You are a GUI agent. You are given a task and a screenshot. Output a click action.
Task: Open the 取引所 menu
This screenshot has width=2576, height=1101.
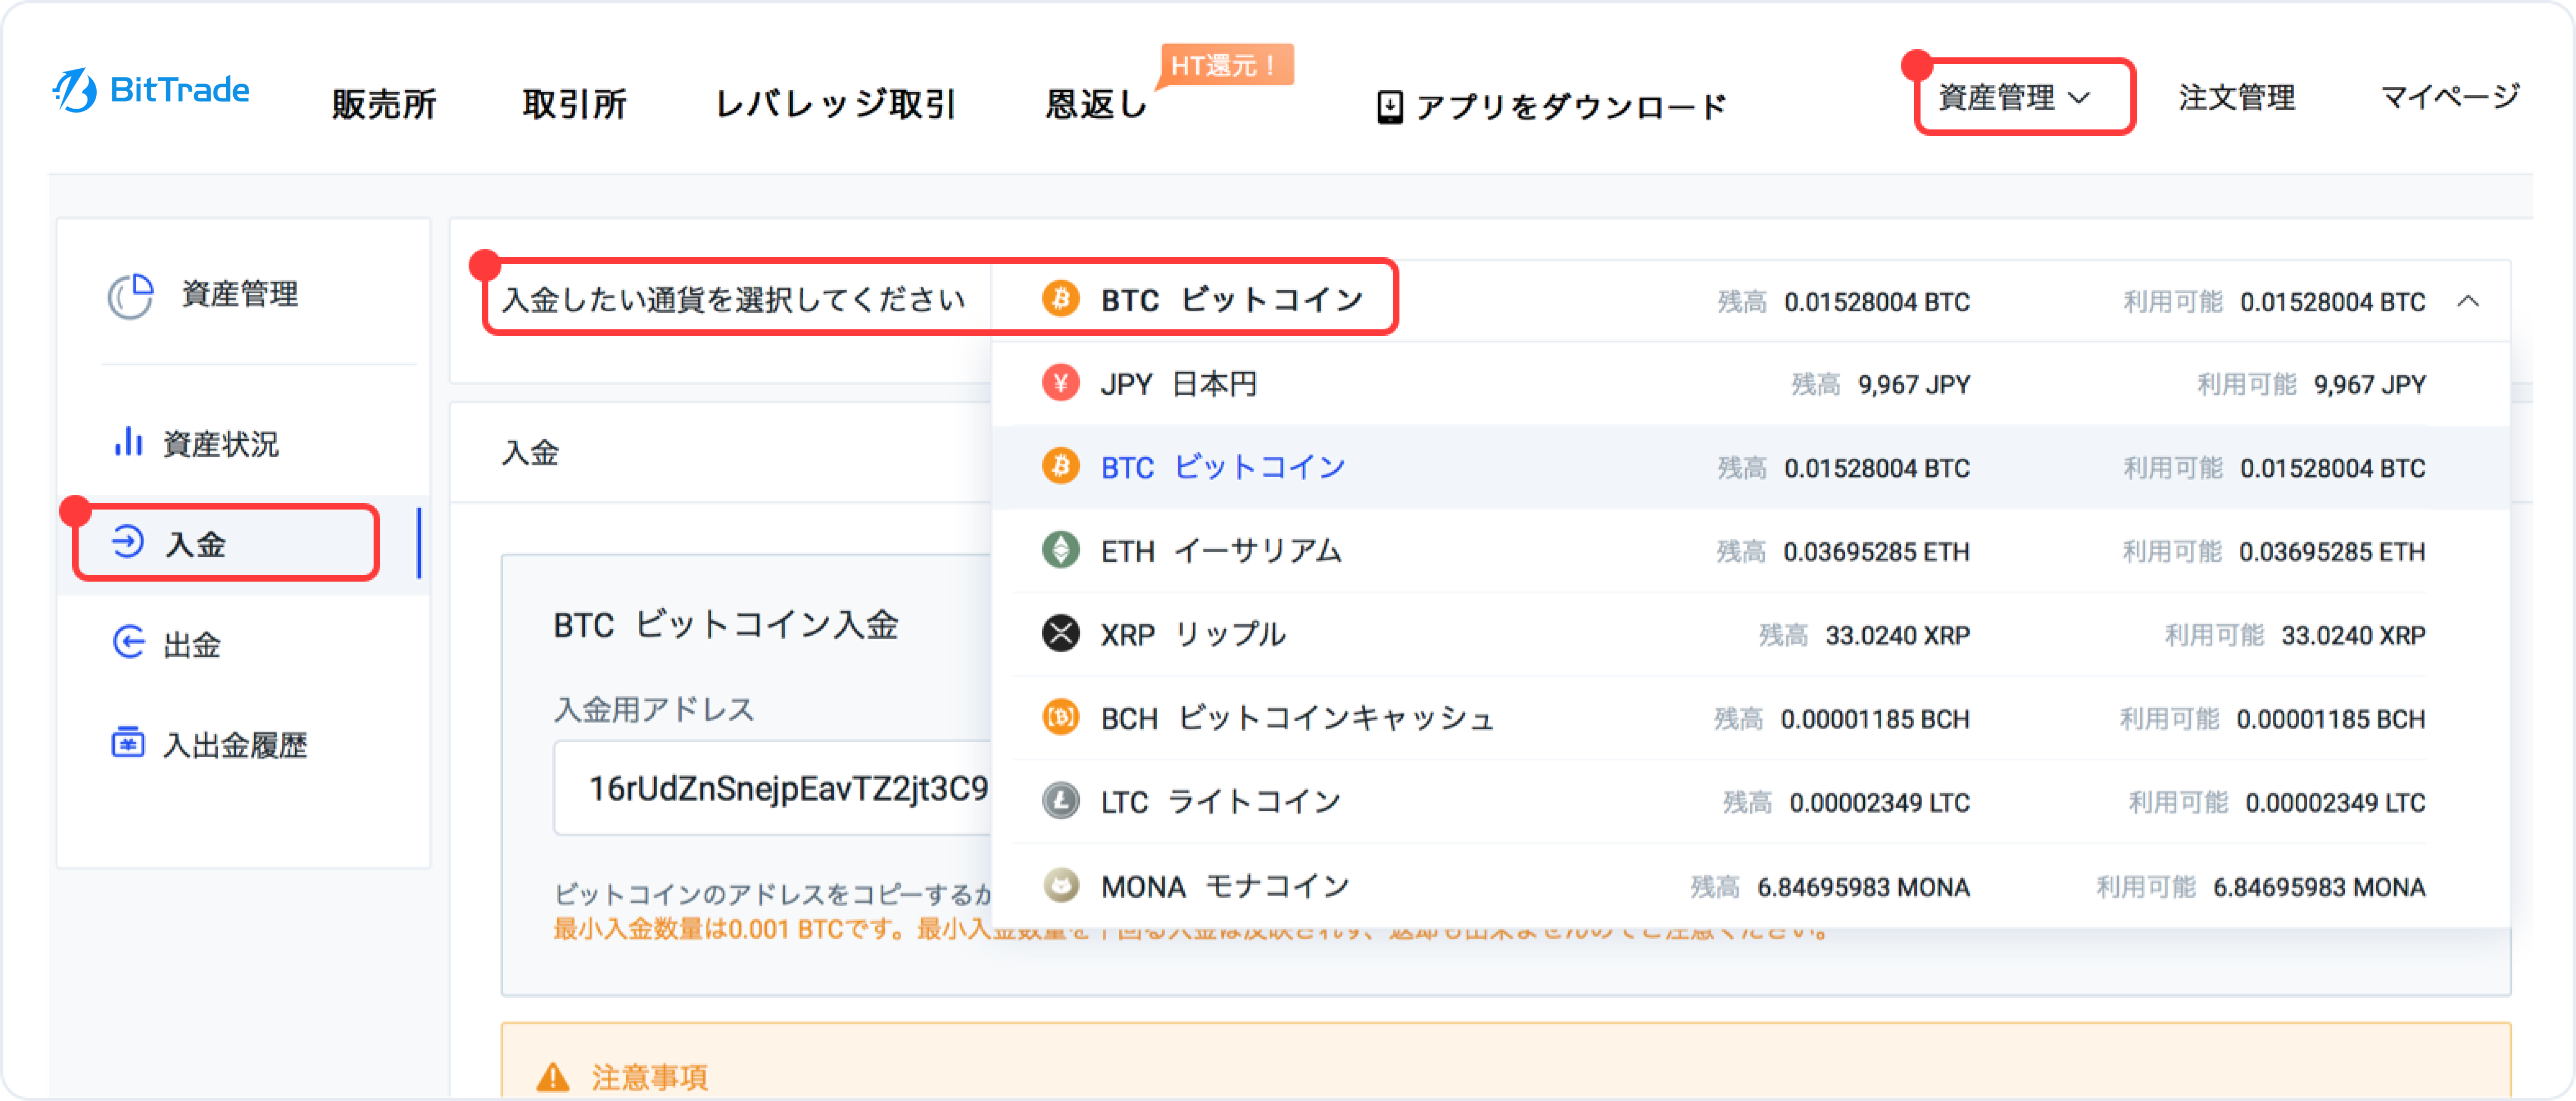tap(574, 104)
